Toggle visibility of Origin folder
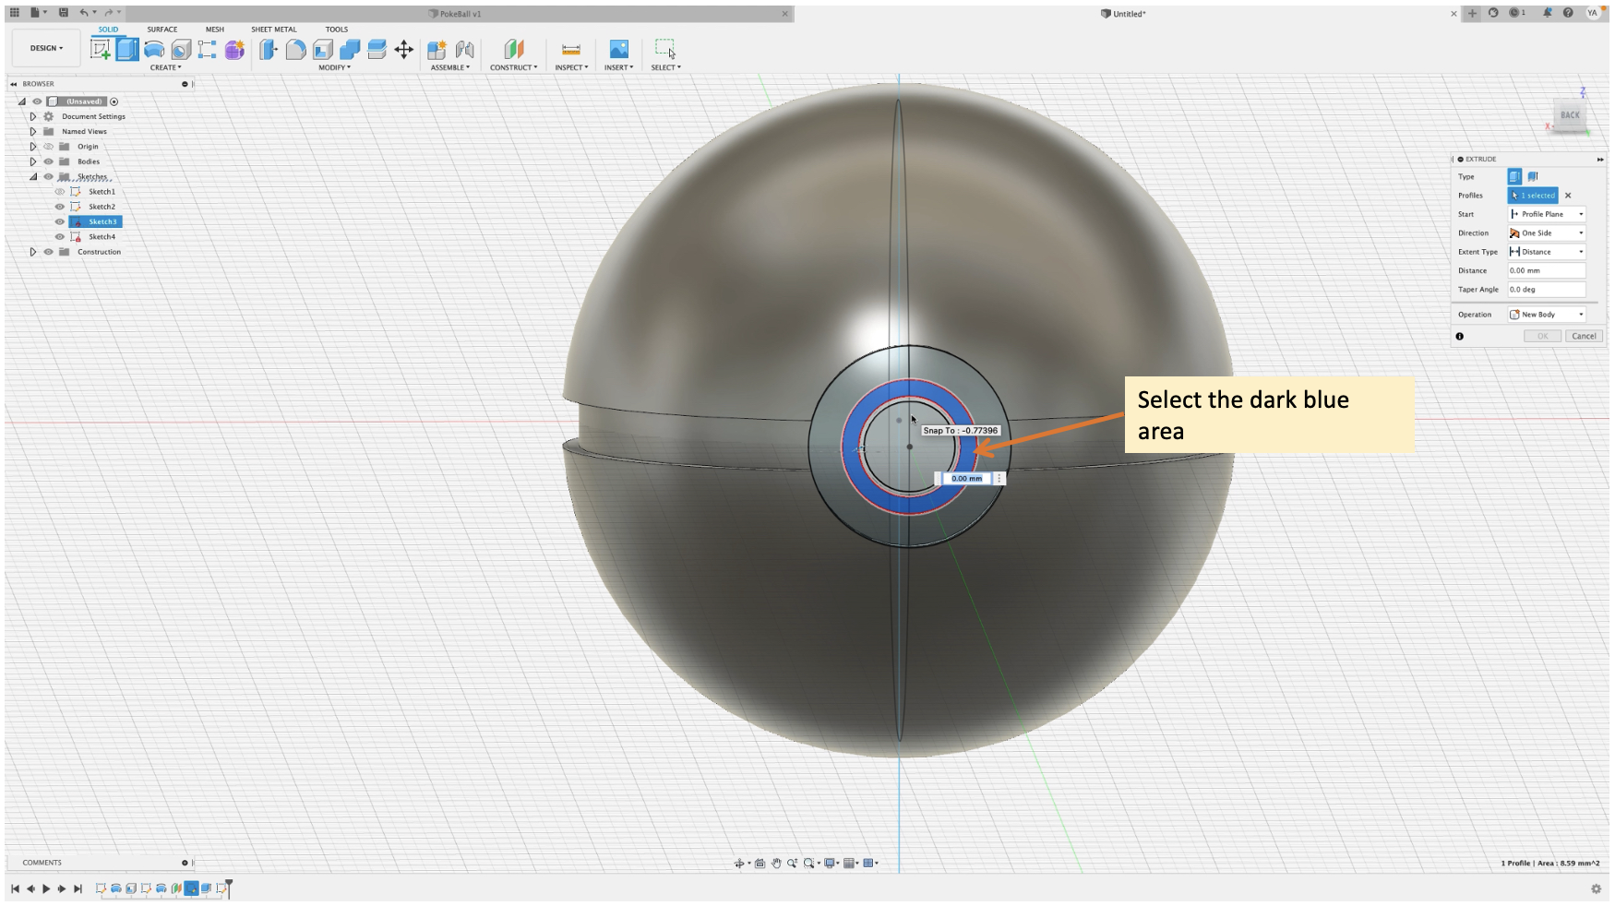This screenshot has height=906, width=1615. point(49,147)
